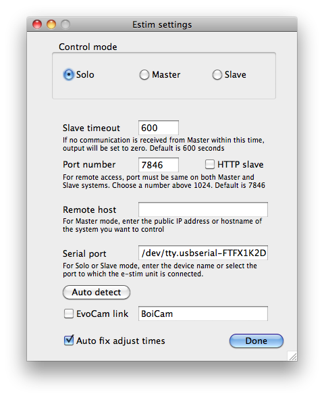The height and width of the screenshot is (398, 324).
Task: Enable the HTTP slave checkbox
Action: pos(210,164)
